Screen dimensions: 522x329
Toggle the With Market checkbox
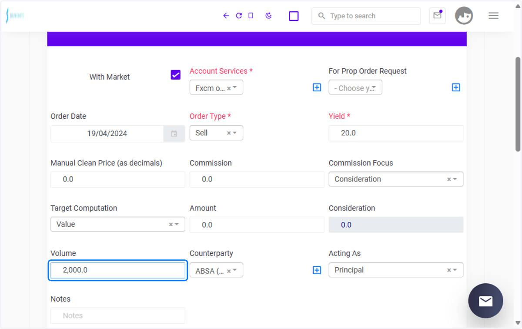176,74
